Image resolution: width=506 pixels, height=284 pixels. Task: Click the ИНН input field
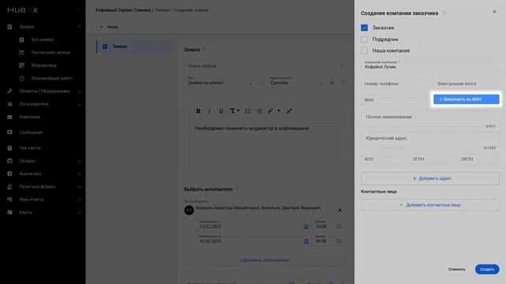click(x=394, y=100)
